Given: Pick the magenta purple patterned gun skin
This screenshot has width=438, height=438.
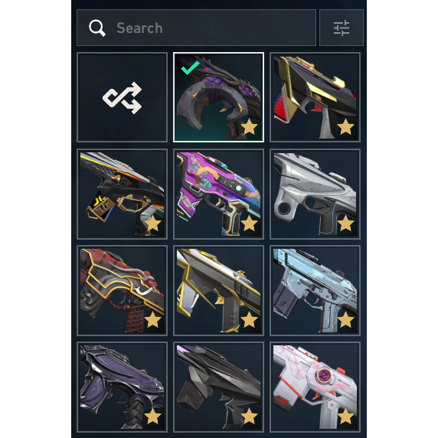Looking at the screenshot, I should pyautogui.click(x=218, y=194).
